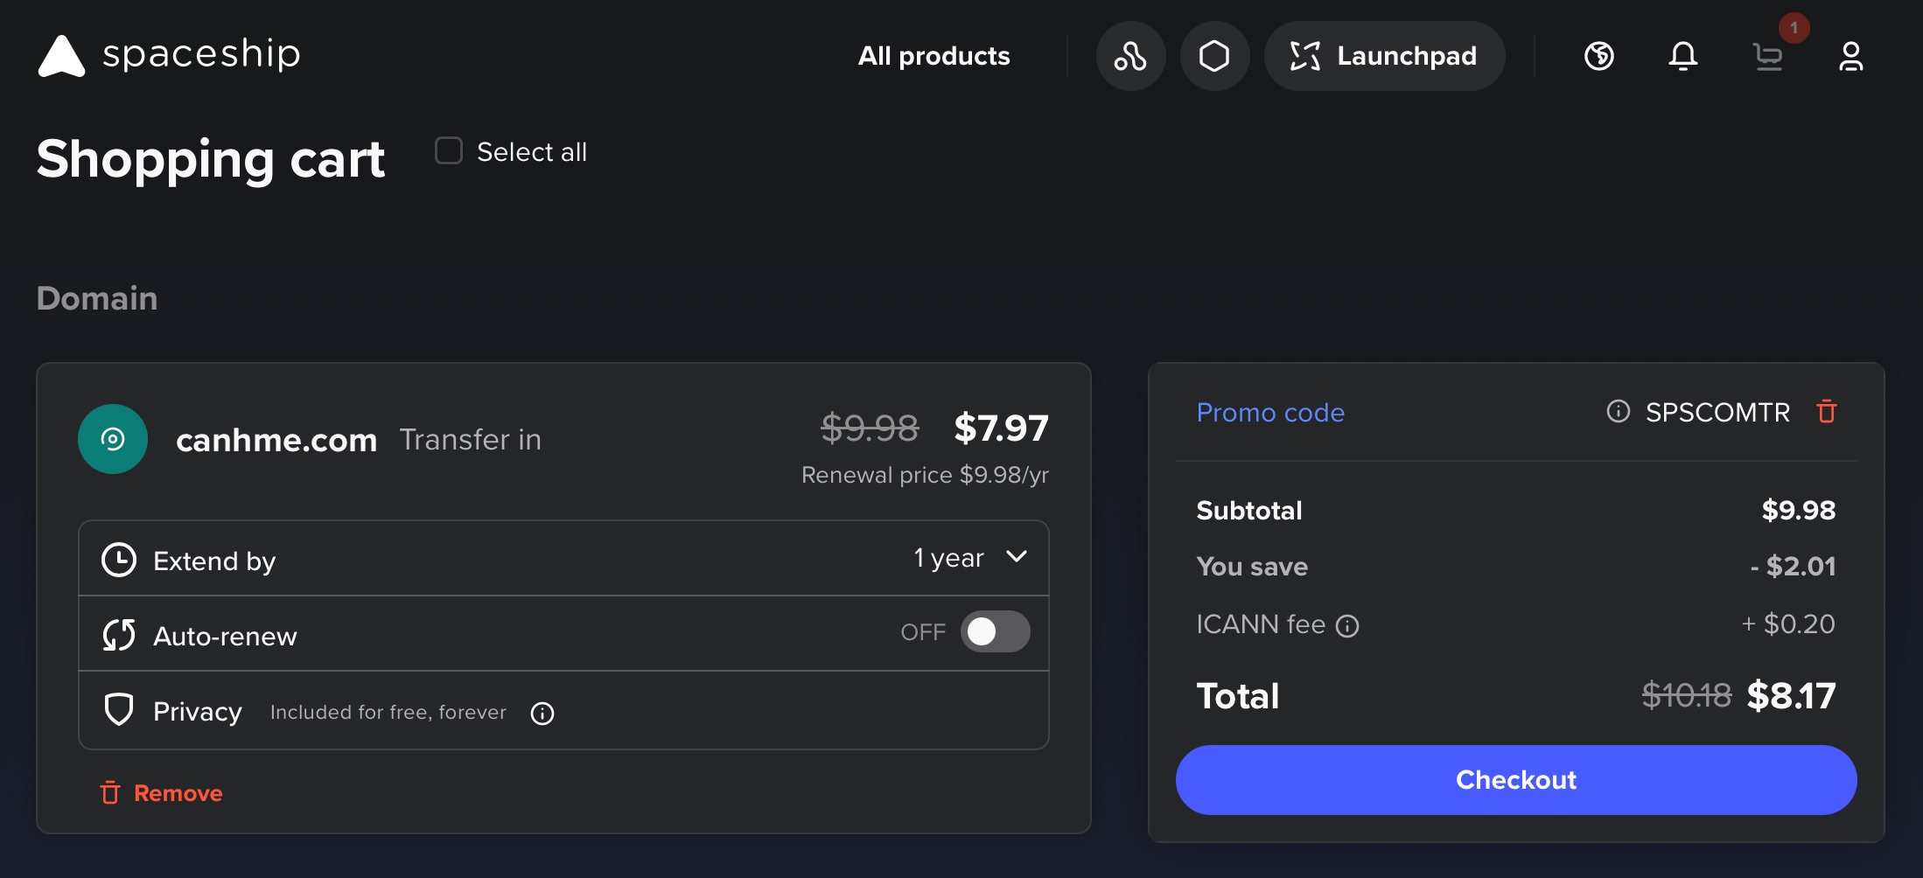Click the Spaceship logo
This screenshot has width=1923, height=878.
click(x=169, y=56)
